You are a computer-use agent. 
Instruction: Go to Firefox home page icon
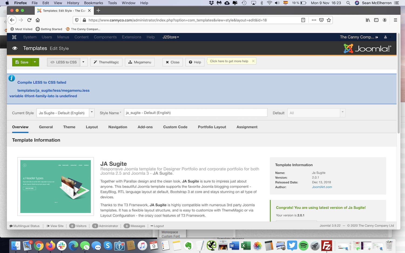(x=38, y=20)
